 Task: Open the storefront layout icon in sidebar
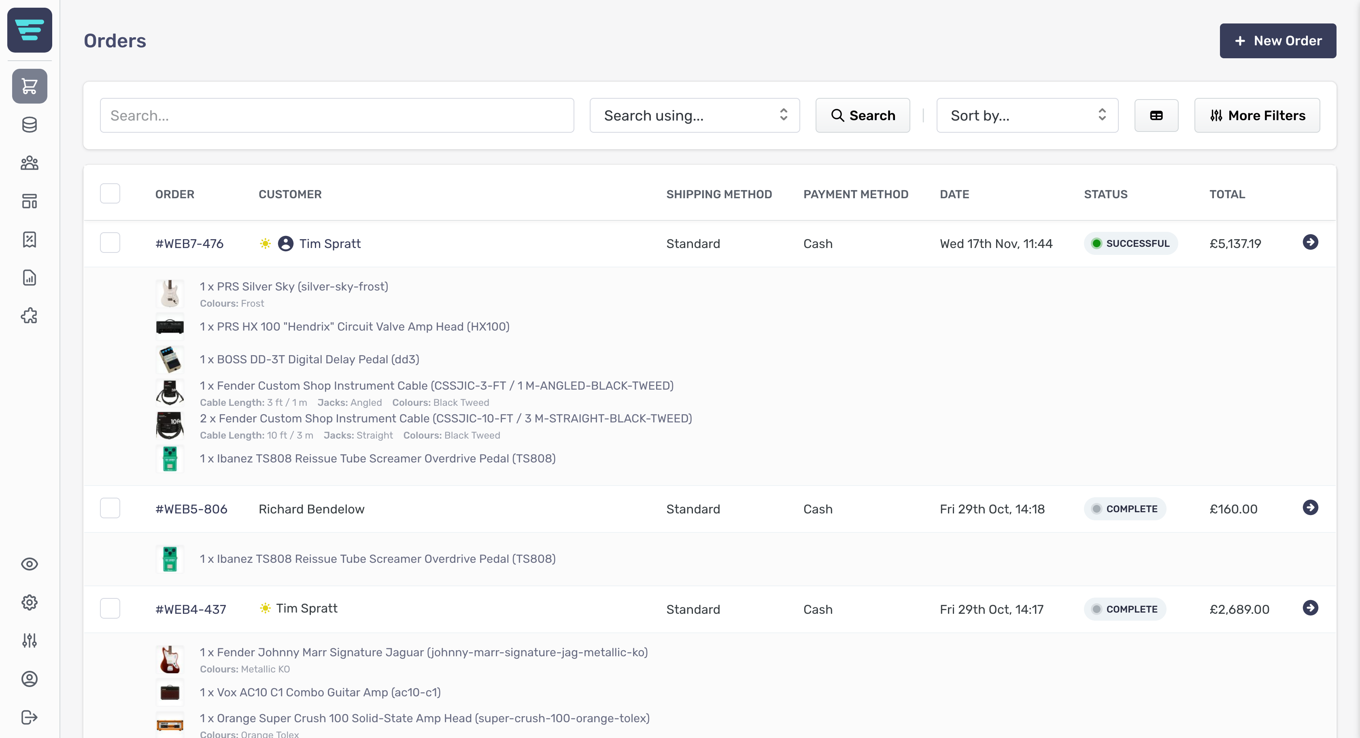pyautogui.click(x=30, y=201)
